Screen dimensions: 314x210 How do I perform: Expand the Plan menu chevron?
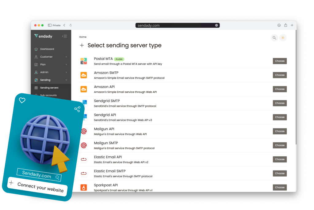(x=66, y=64)
